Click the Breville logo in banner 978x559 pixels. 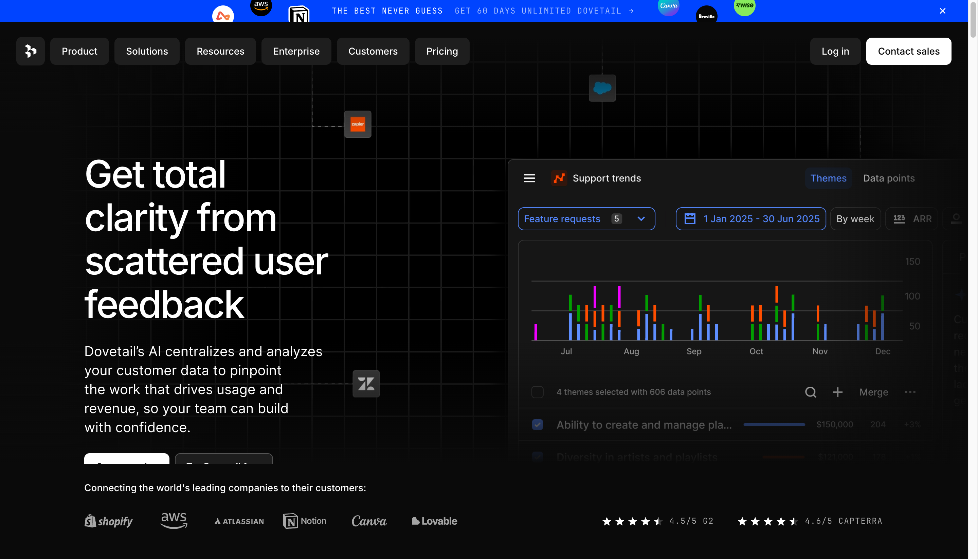point(706,15)
